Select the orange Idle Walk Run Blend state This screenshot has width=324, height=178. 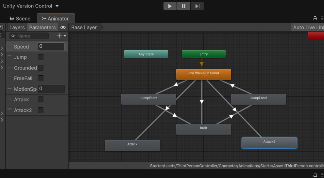click(203, 74)
